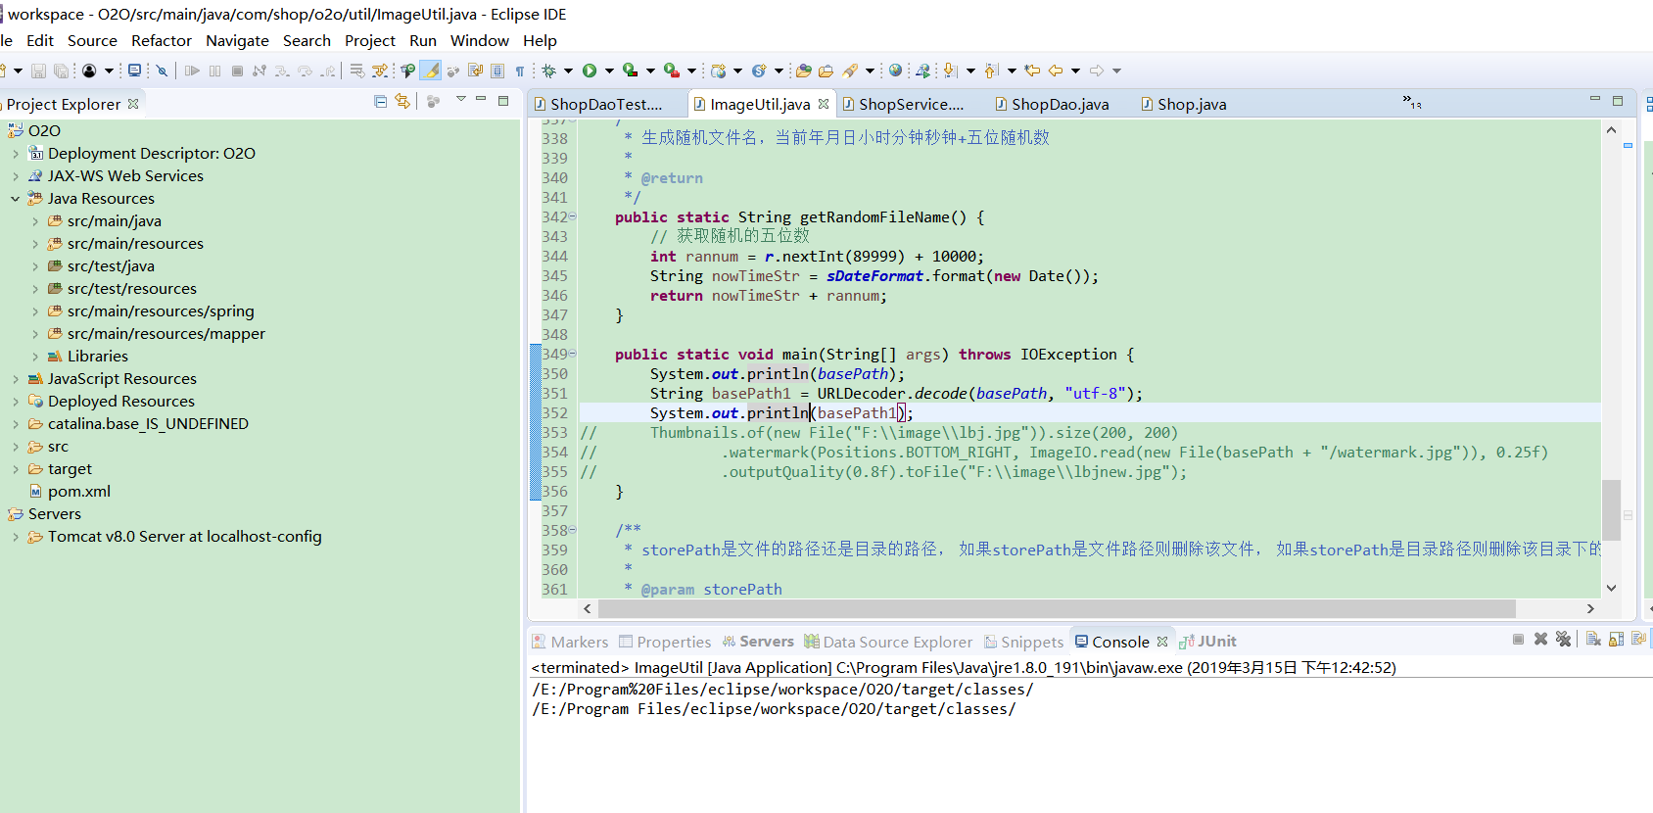The image size is (1653, 813).
Task: Expand Tomcat v8.0 Server at localhost-config
Action: (16, 537)
